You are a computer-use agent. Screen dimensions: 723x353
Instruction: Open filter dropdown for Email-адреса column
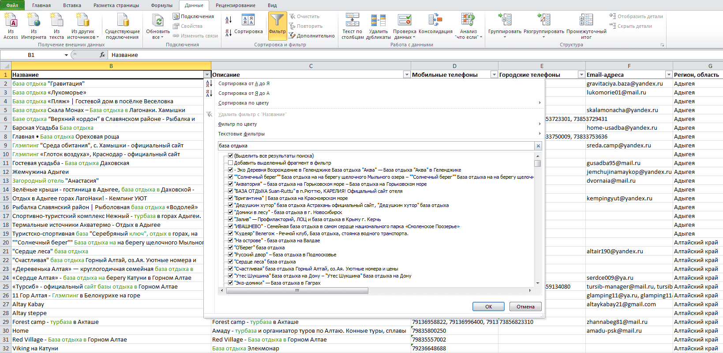pyautogui.click(x=669, y=75)
